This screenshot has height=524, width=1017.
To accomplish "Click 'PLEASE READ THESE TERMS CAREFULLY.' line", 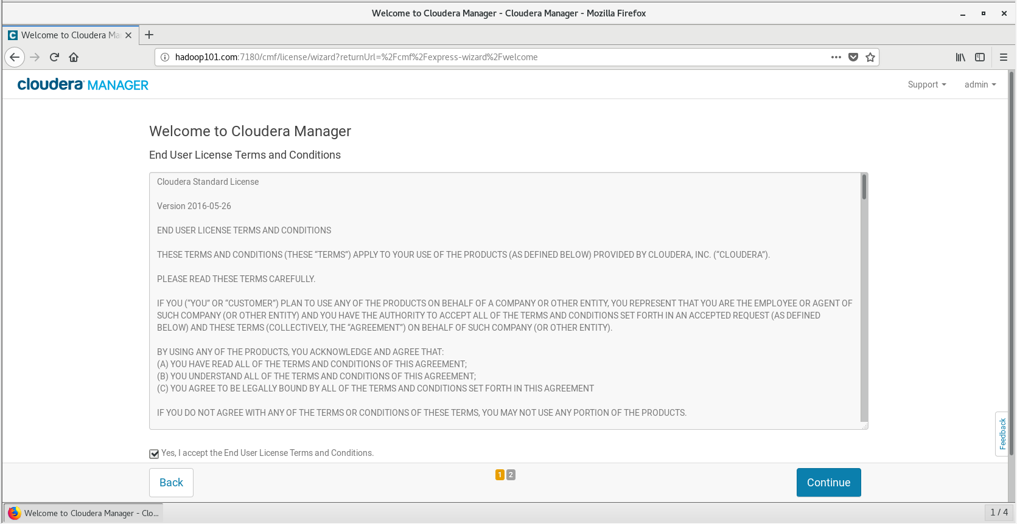I will pyautogui.click(x=236, y=279).
